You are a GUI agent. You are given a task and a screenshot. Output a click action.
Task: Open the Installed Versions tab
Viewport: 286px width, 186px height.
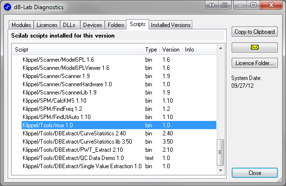click(x=171, y=25)
